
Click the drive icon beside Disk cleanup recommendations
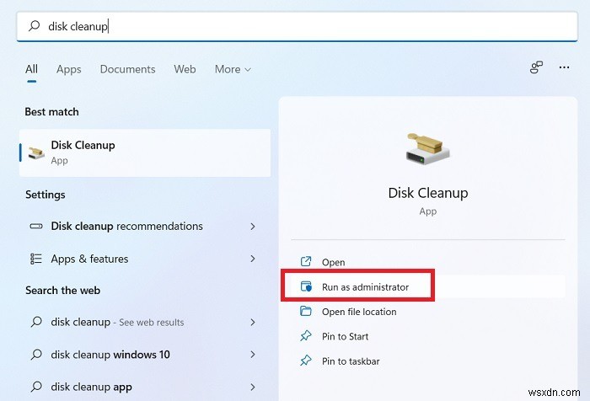point(36,226)
